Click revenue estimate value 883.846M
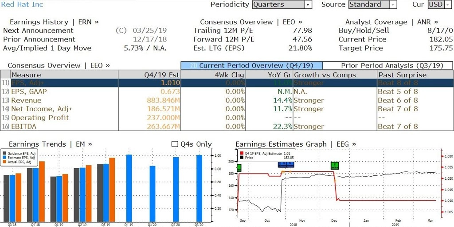Screen dimensions: 454x227 click(164, 100)
